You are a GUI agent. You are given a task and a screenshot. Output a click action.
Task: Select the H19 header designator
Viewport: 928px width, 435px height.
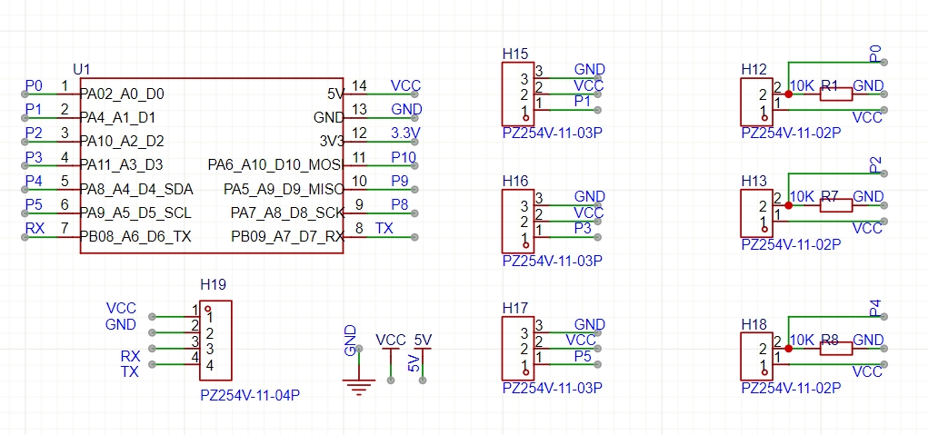coord(213,284)
